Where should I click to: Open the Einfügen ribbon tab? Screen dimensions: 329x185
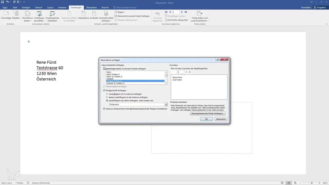click(x=26, y=7)
